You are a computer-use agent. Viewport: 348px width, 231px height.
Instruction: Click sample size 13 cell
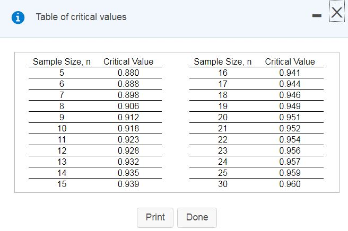click(62, 162)
